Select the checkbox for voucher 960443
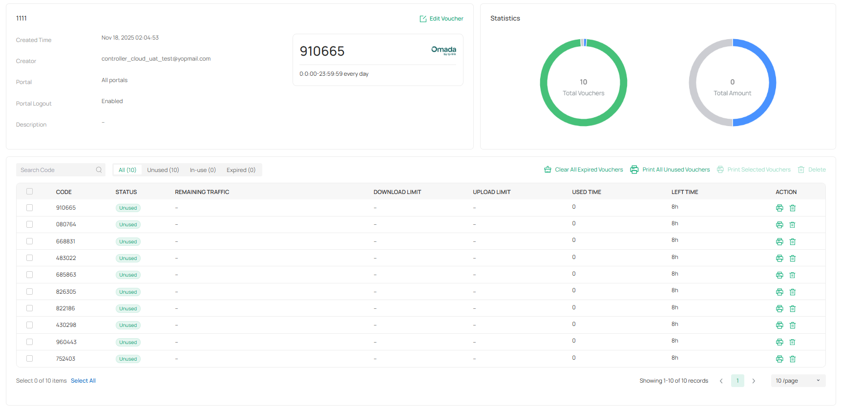Viewport: 841px width, 410px height. 30,342
